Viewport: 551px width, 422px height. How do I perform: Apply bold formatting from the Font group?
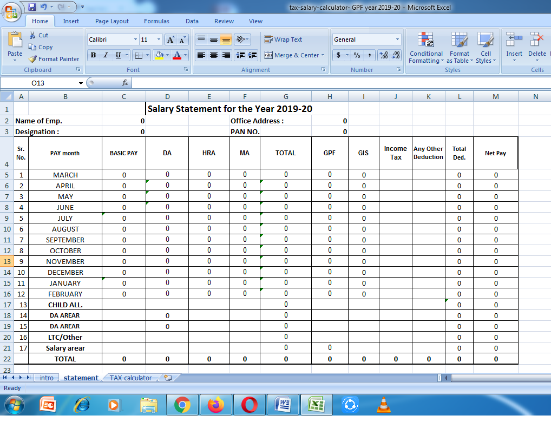point(93,56)
